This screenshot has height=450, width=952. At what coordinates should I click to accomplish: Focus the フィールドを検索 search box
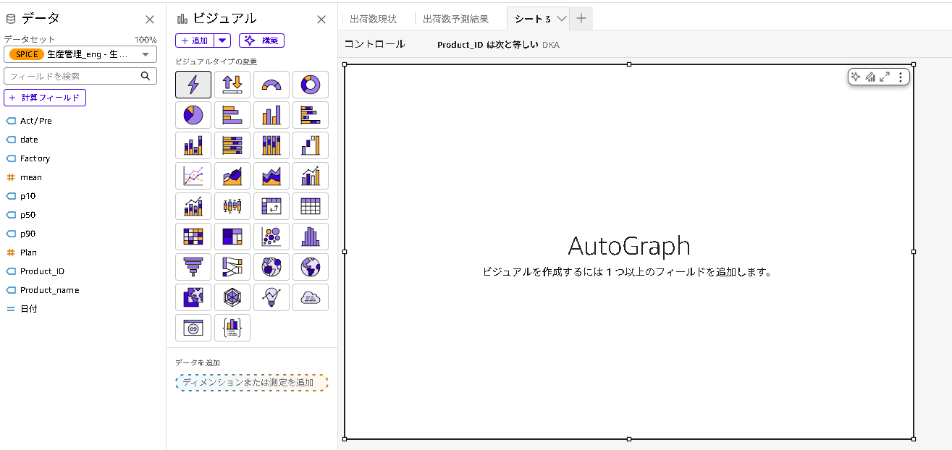coord(72,76)
